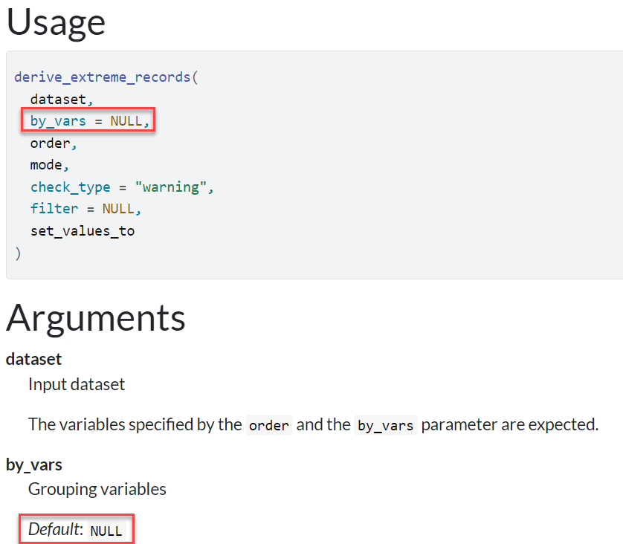
Task: Click the mode parameter line
Action: click(x=47, y=164)
